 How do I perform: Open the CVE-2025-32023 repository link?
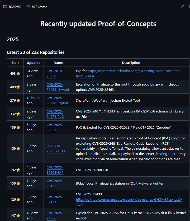point(55,128)
